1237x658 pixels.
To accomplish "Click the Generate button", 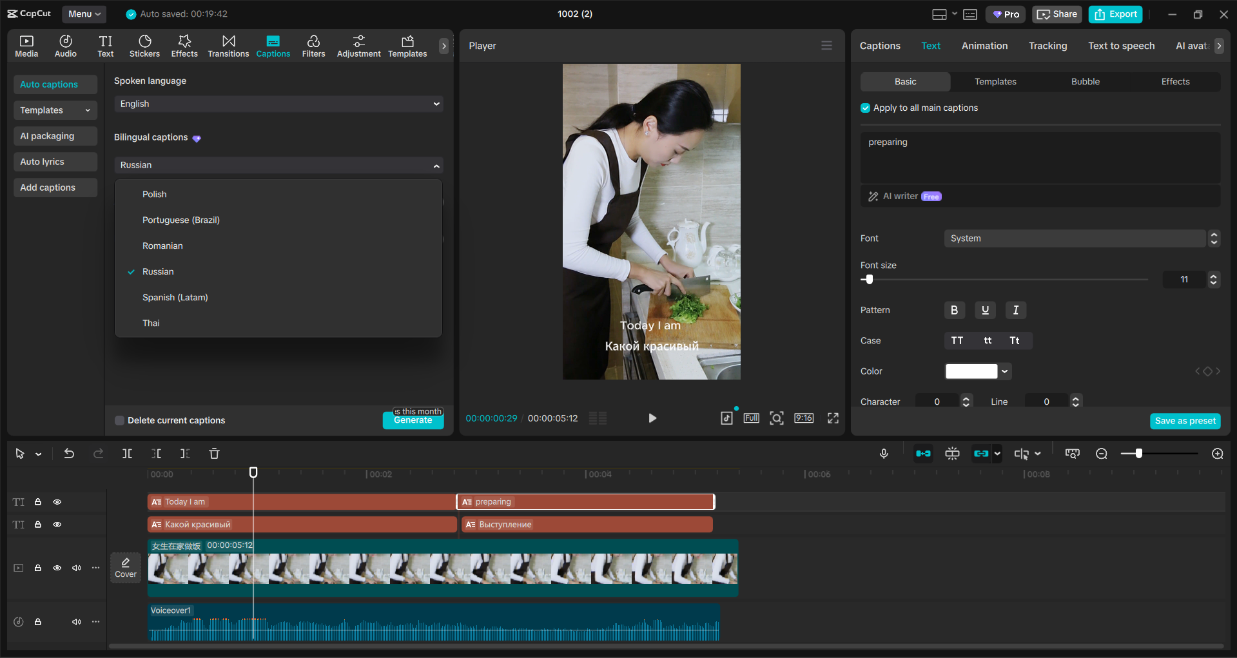I will click(x=413, y=420).
